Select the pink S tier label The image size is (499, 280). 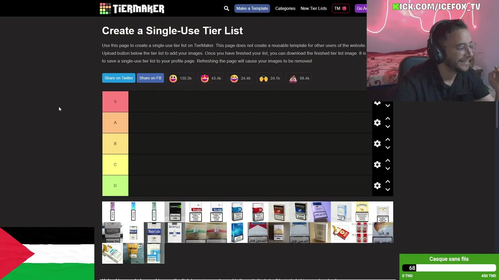[115, 101]
